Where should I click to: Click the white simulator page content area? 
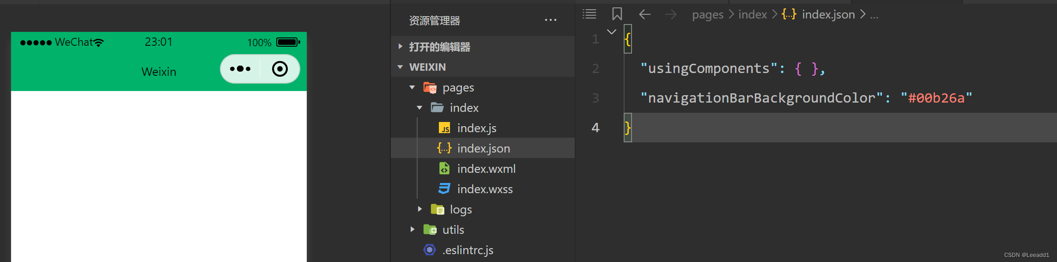coord(159,177)
